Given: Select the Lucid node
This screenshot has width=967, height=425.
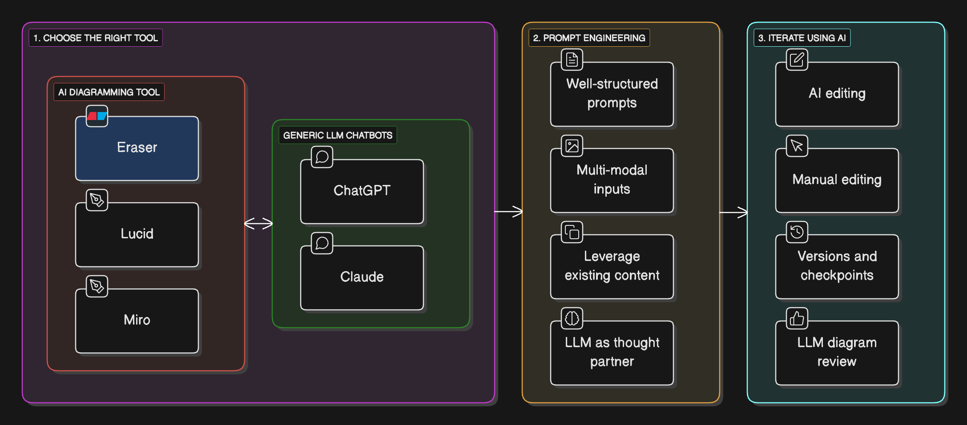Looking at the screenshot, I should (x=137, y=235).
